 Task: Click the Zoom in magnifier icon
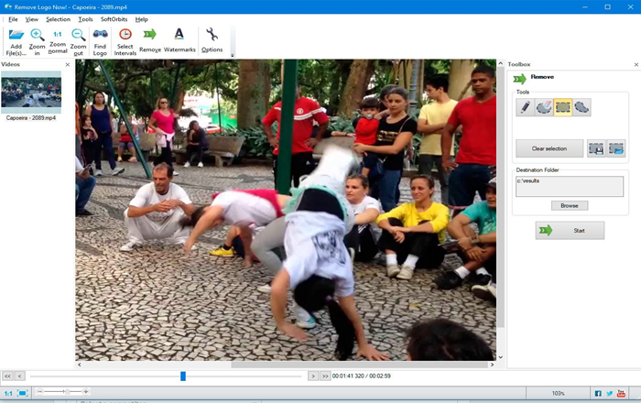[x=38, y=35]
